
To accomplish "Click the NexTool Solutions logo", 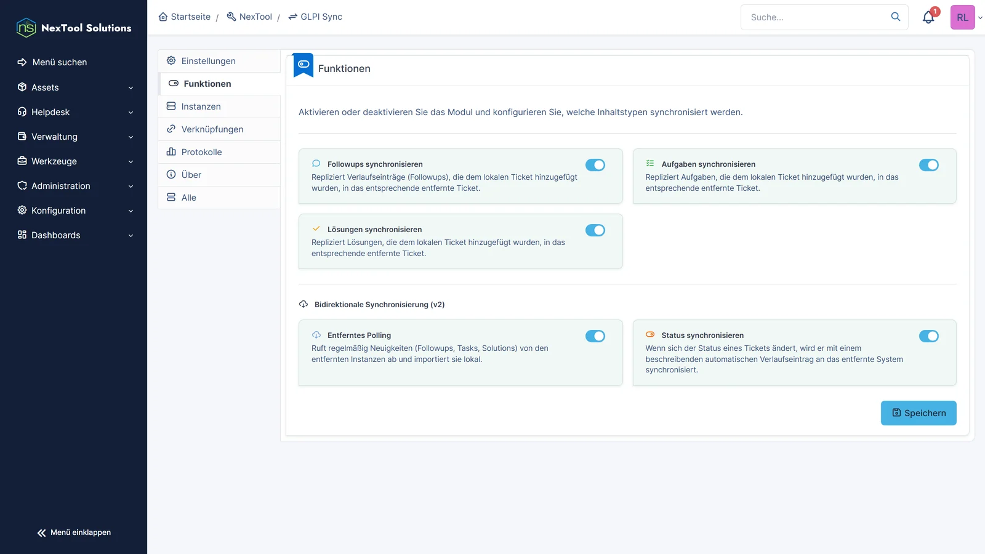I will (x=74, y=28).
